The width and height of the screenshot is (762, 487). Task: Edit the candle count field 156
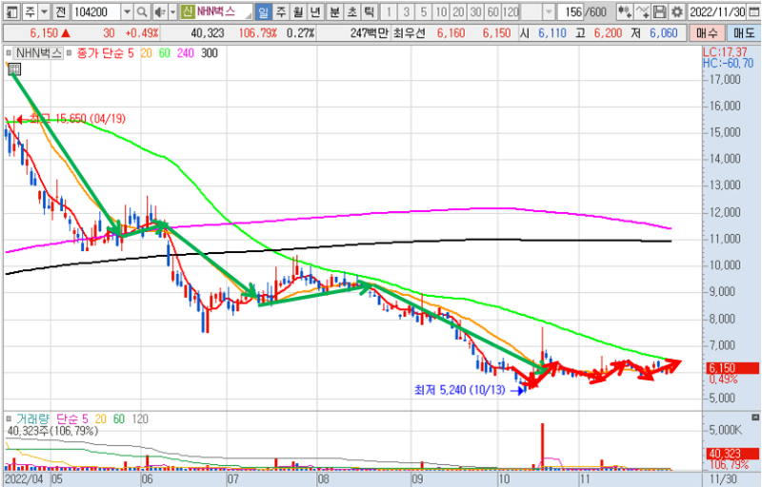pyautogui.click(x=572, y=11)
